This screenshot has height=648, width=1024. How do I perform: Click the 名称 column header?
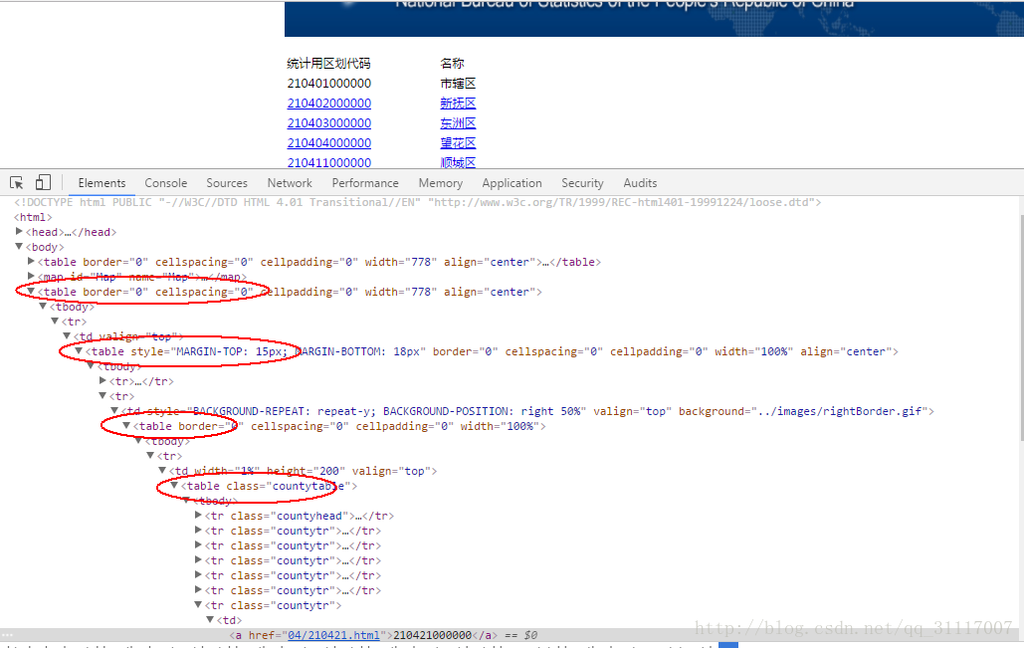click(452, 64)
